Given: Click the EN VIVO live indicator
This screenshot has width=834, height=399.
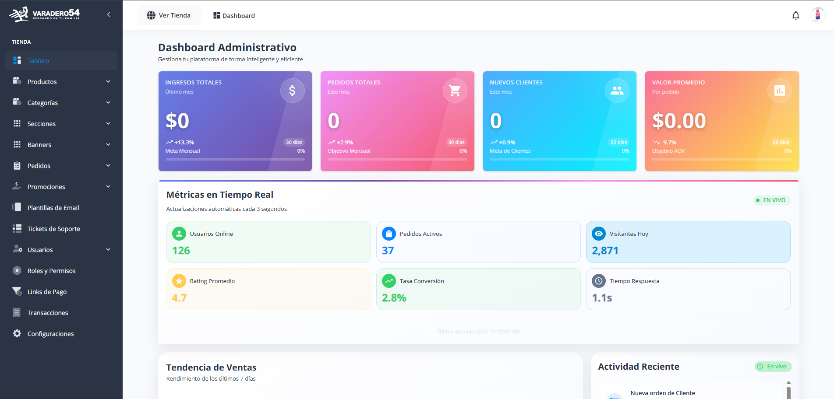Looking at the screenshot, I should (x=772, y=200).
